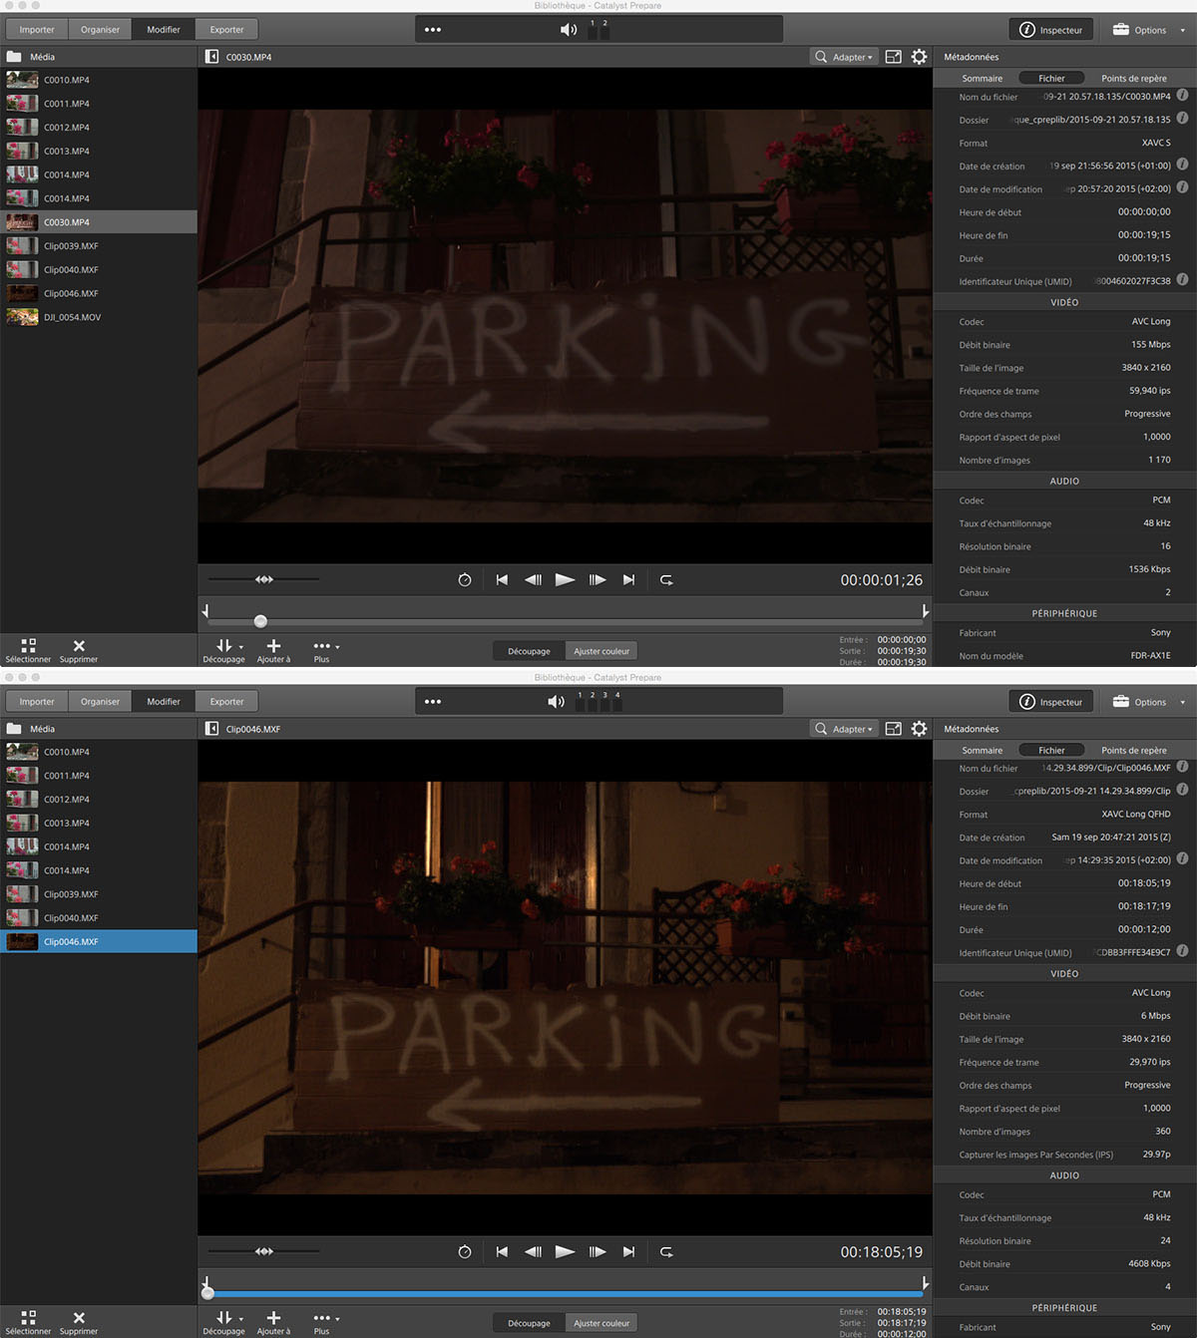
Task: Click the info icon beside Dossier in C0030.MP4 metadata
Action: click(x=1182, y=119)
